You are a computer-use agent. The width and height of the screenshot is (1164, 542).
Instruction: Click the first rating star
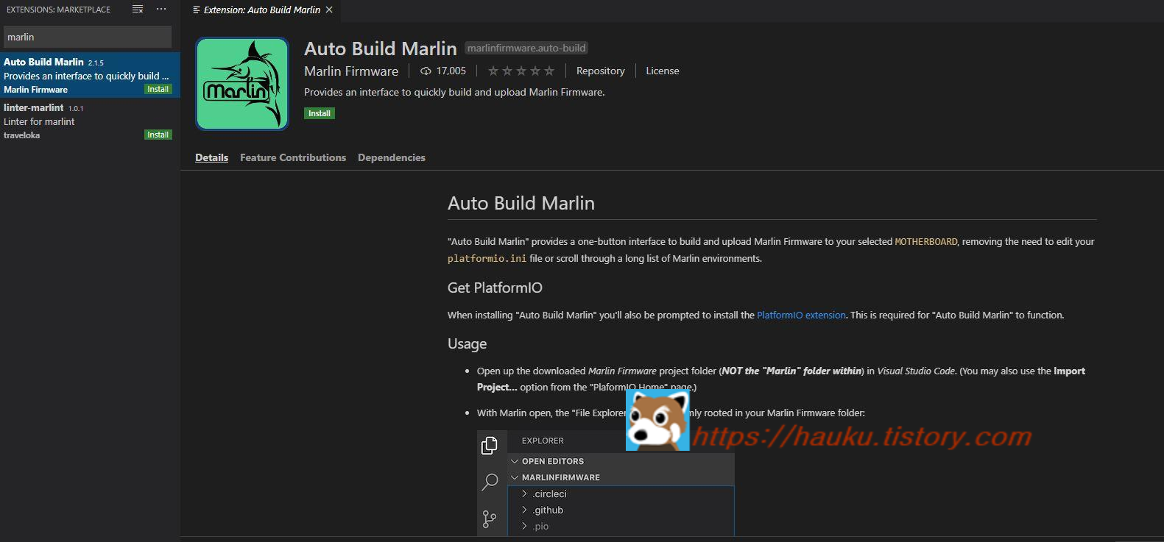coord(493,71)
